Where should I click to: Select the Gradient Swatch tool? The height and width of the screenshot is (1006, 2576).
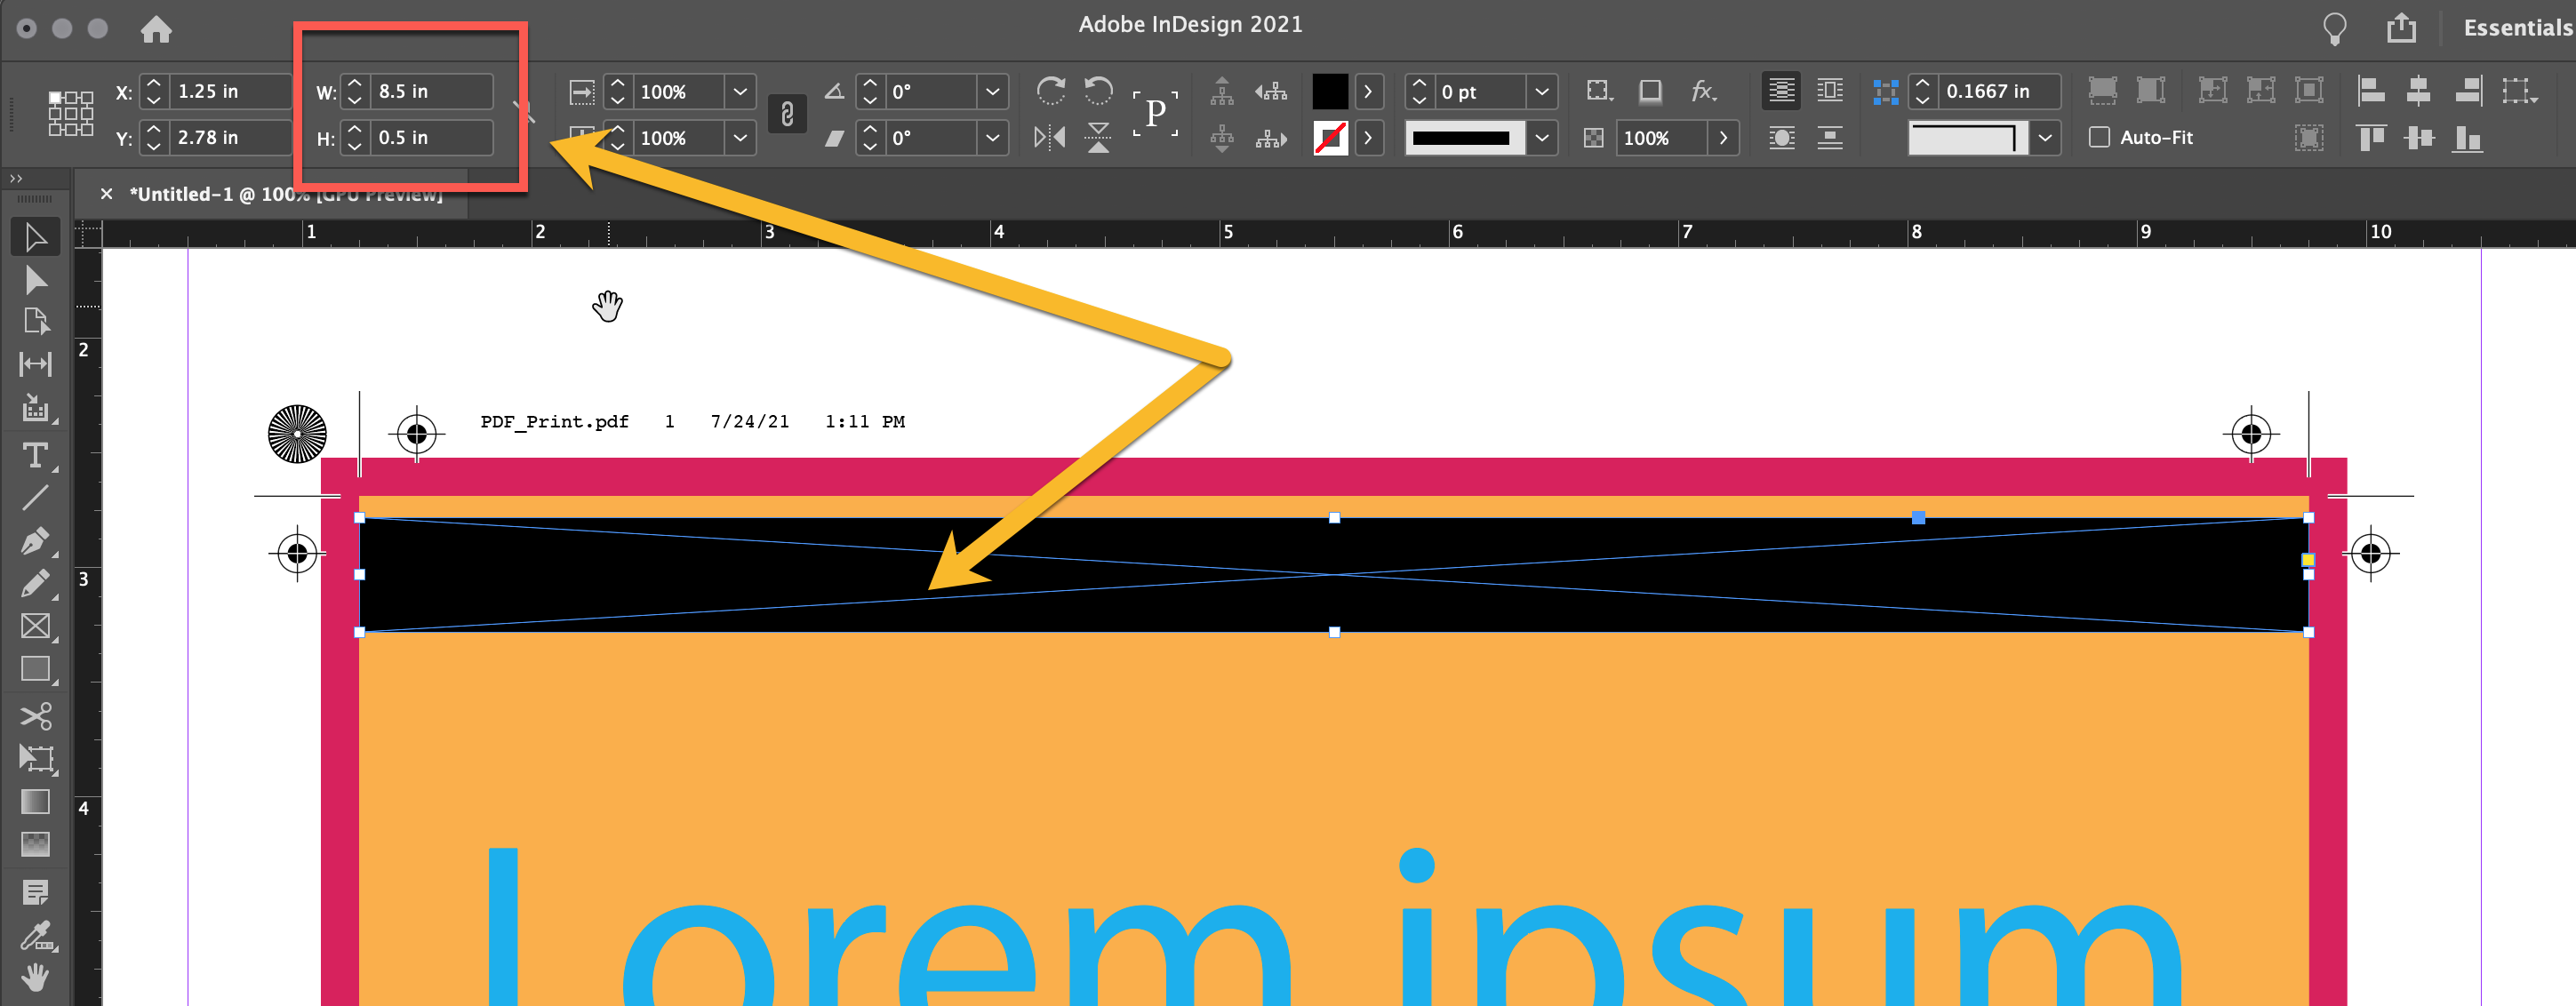click(36, 800)
